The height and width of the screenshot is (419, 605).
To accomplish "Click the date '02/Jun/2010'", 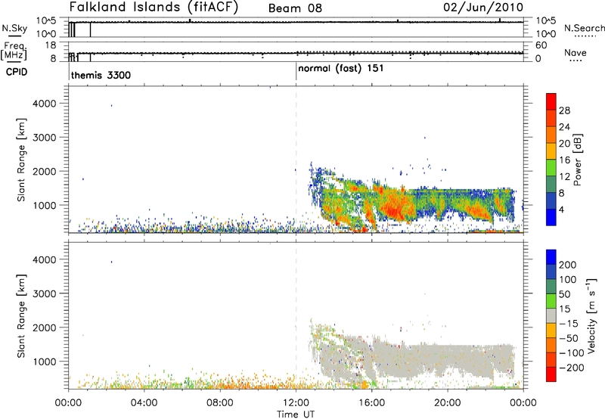I will [x=483, y=8].
